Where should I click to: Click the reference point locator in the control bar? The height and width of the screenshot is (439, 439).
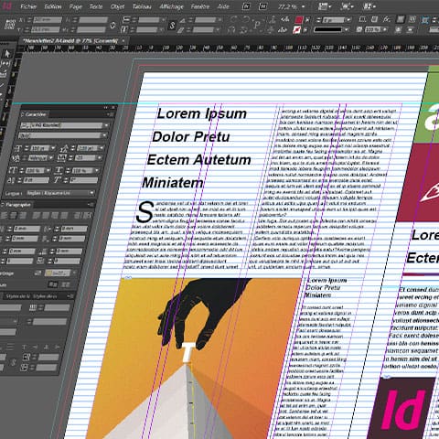click(10, 25)
